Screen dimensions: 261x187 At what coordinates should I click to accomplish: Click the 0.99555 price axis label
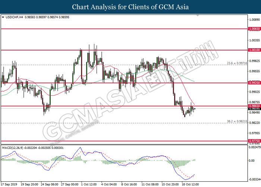254,71
